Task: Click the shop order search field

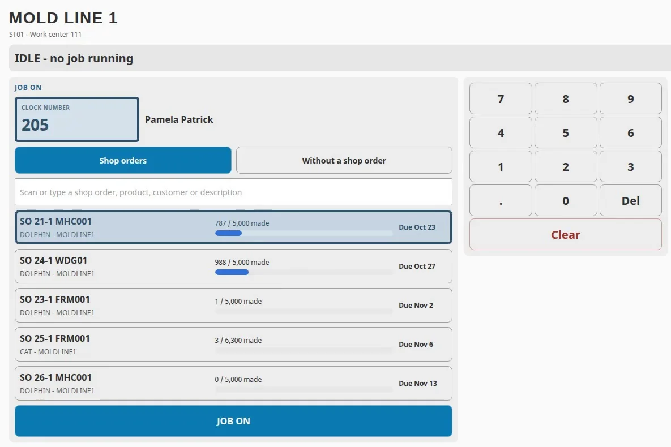Action: pyautogui.click(x=233, y=192)
